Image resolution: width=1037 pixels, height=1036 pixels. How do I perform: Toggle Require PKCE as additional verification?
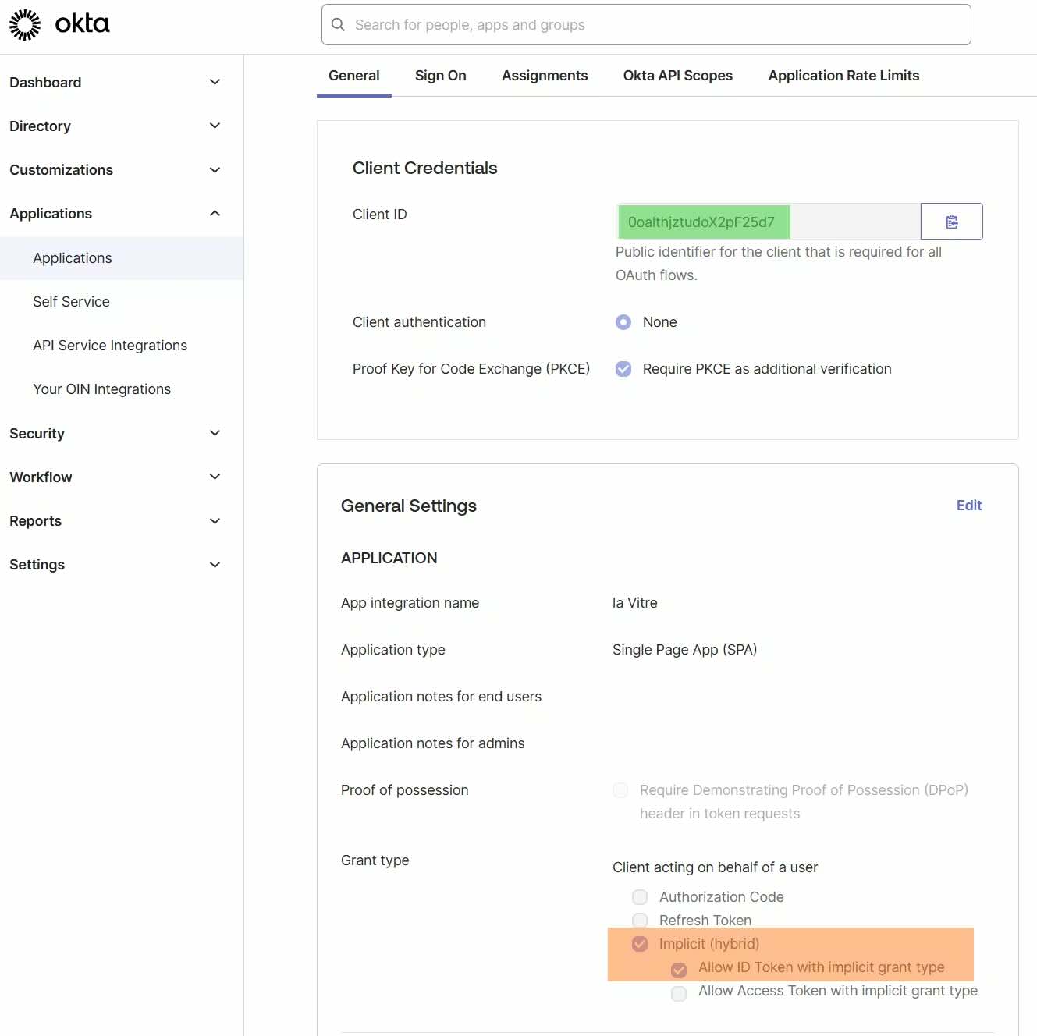[623, 369]
